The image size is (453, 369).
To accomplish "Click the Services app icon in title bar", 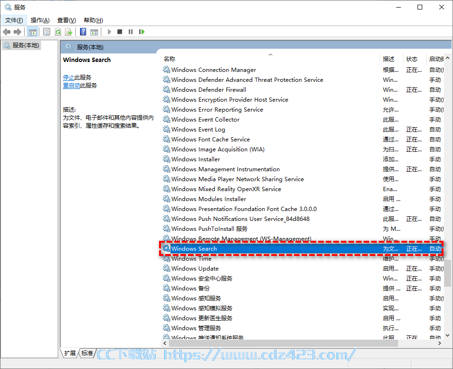I will [x=8, y=7].
